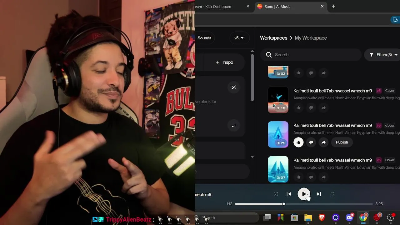Skip to the next track
The image size is (400, 225).
click(x=319, y=194)
